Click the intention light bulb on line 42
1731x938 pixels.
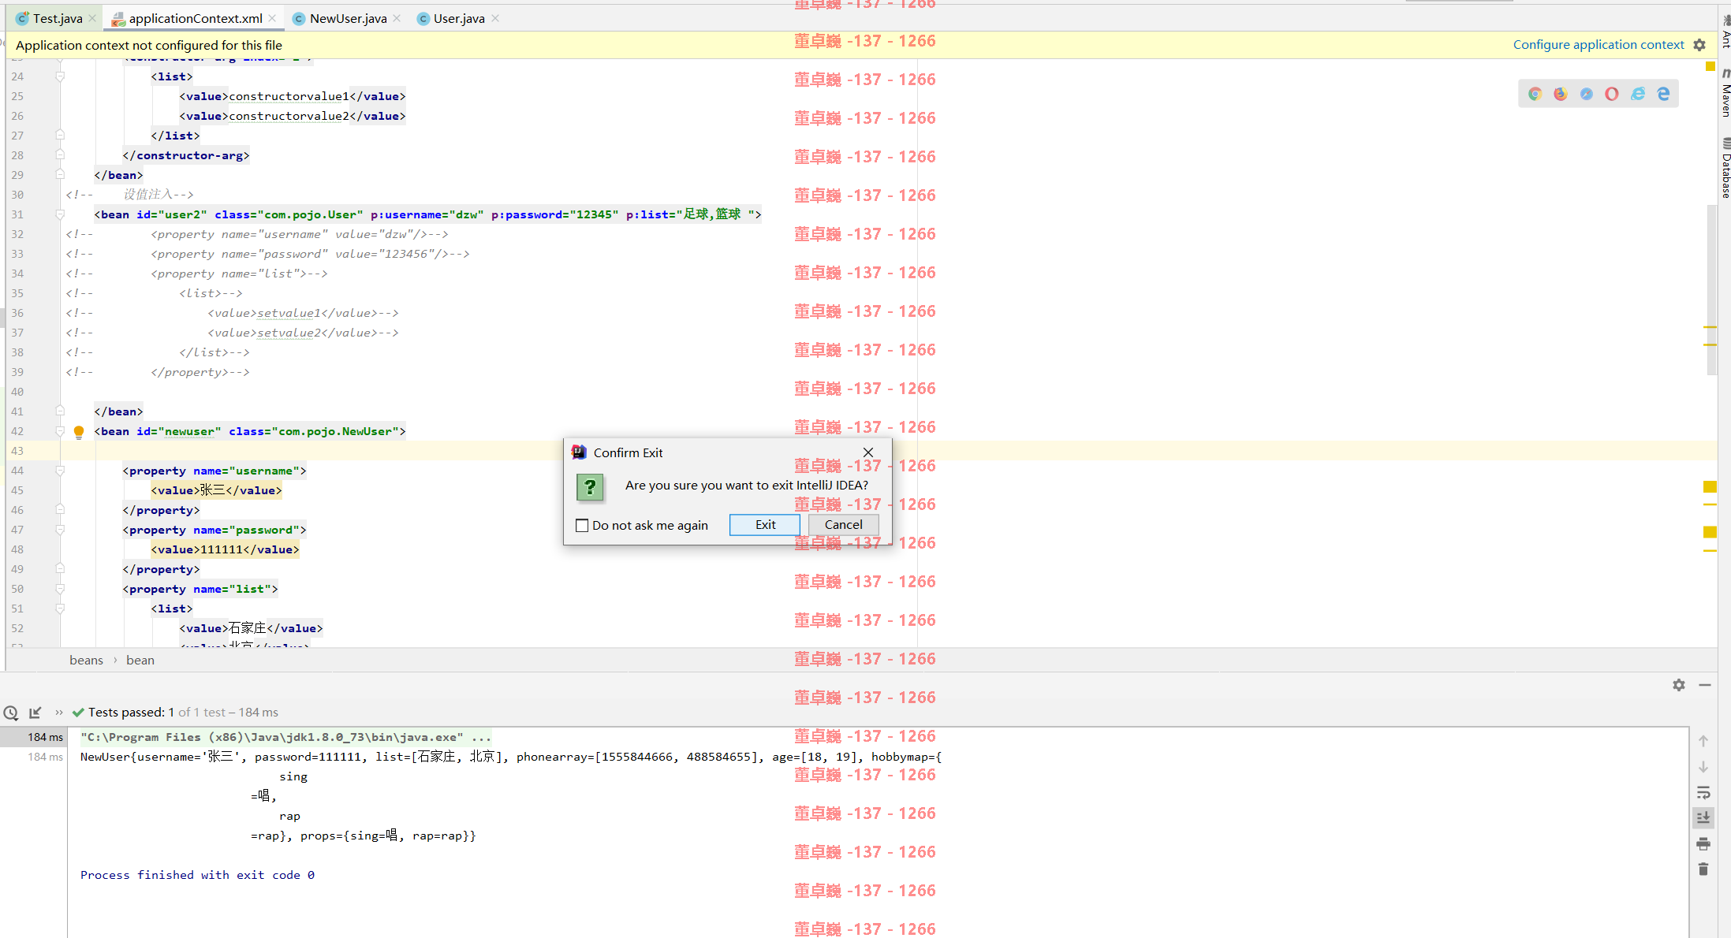pyautogui.click(x=79, y=432)
